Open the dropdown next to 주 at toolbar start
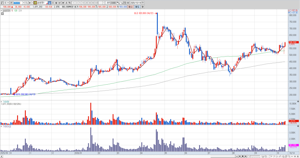The image size is (300, 158). [x=8, y=3]
